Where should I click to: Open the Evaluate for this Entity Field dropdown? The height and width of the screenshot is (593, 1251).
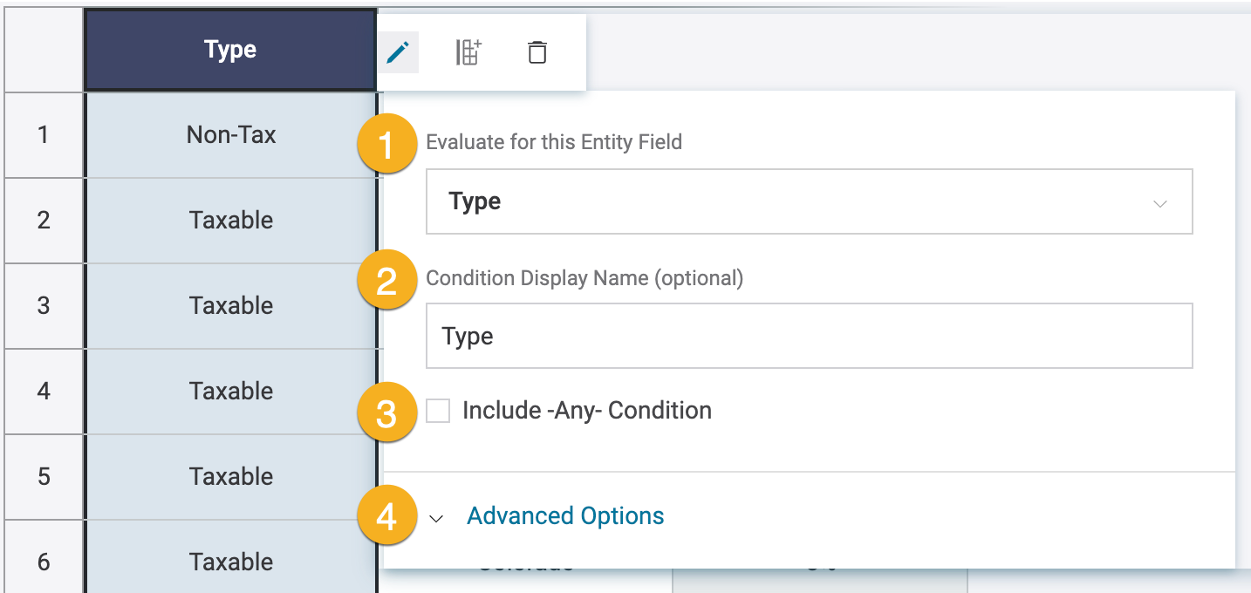click(809, 202)
